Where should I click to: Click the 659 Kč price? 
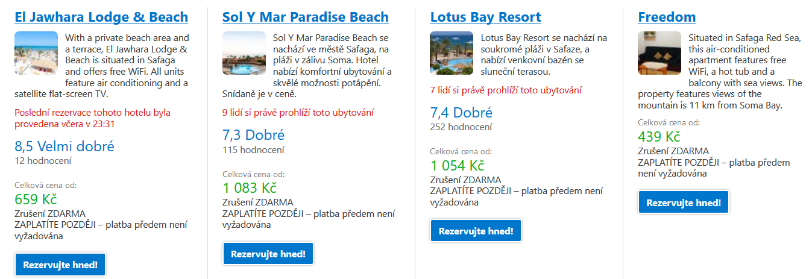pos(36,199)
